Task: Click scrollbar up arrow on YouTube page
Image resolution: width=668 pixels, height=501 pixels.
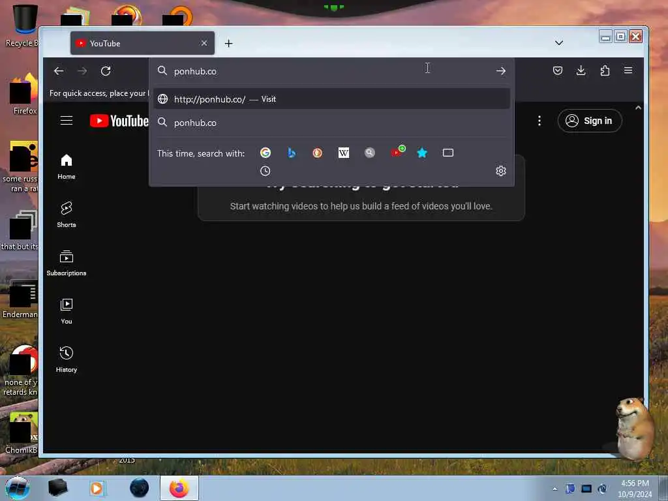Action: tap(638, 108)
